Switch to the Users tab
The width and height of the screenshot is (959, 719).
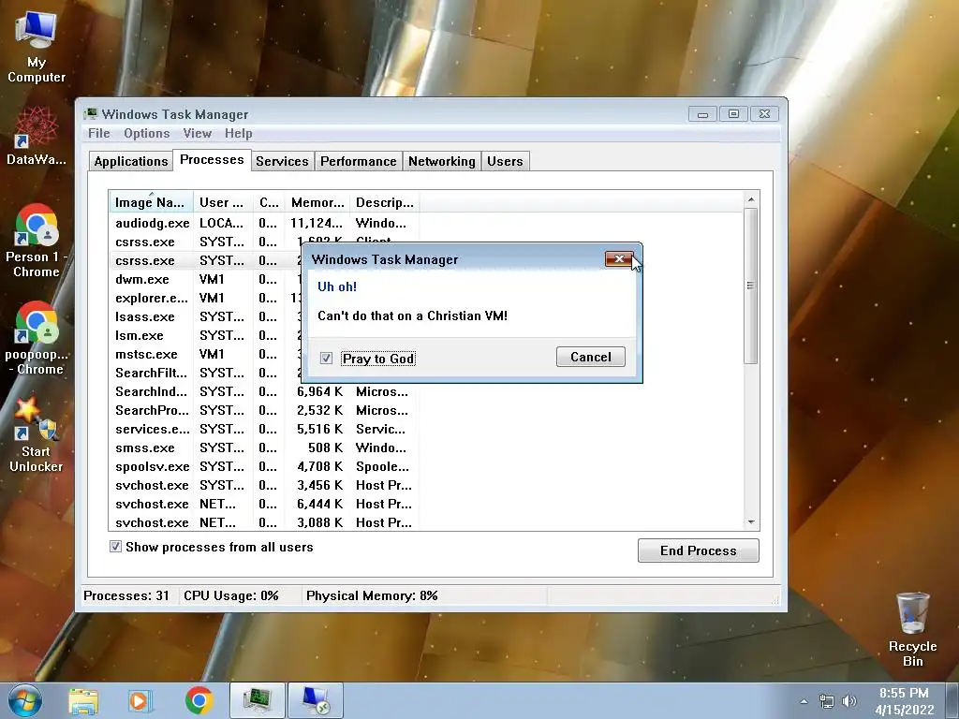(x=505, y=161)
